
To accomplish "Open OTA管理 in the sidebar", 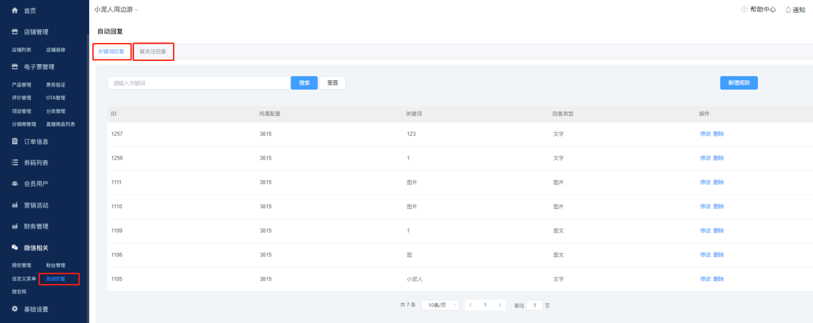I will pyautogui.click(x=56, y=98).
